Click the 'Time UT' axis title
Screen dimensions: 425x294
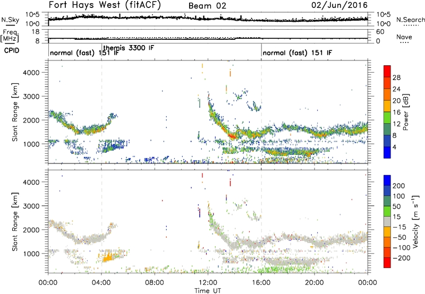tap(208, 291)
